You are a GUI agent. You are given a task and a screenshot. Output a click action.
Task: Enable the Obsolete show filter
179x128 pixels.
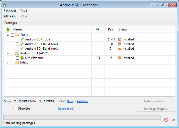pyautogui.click(x=15, y=108)
